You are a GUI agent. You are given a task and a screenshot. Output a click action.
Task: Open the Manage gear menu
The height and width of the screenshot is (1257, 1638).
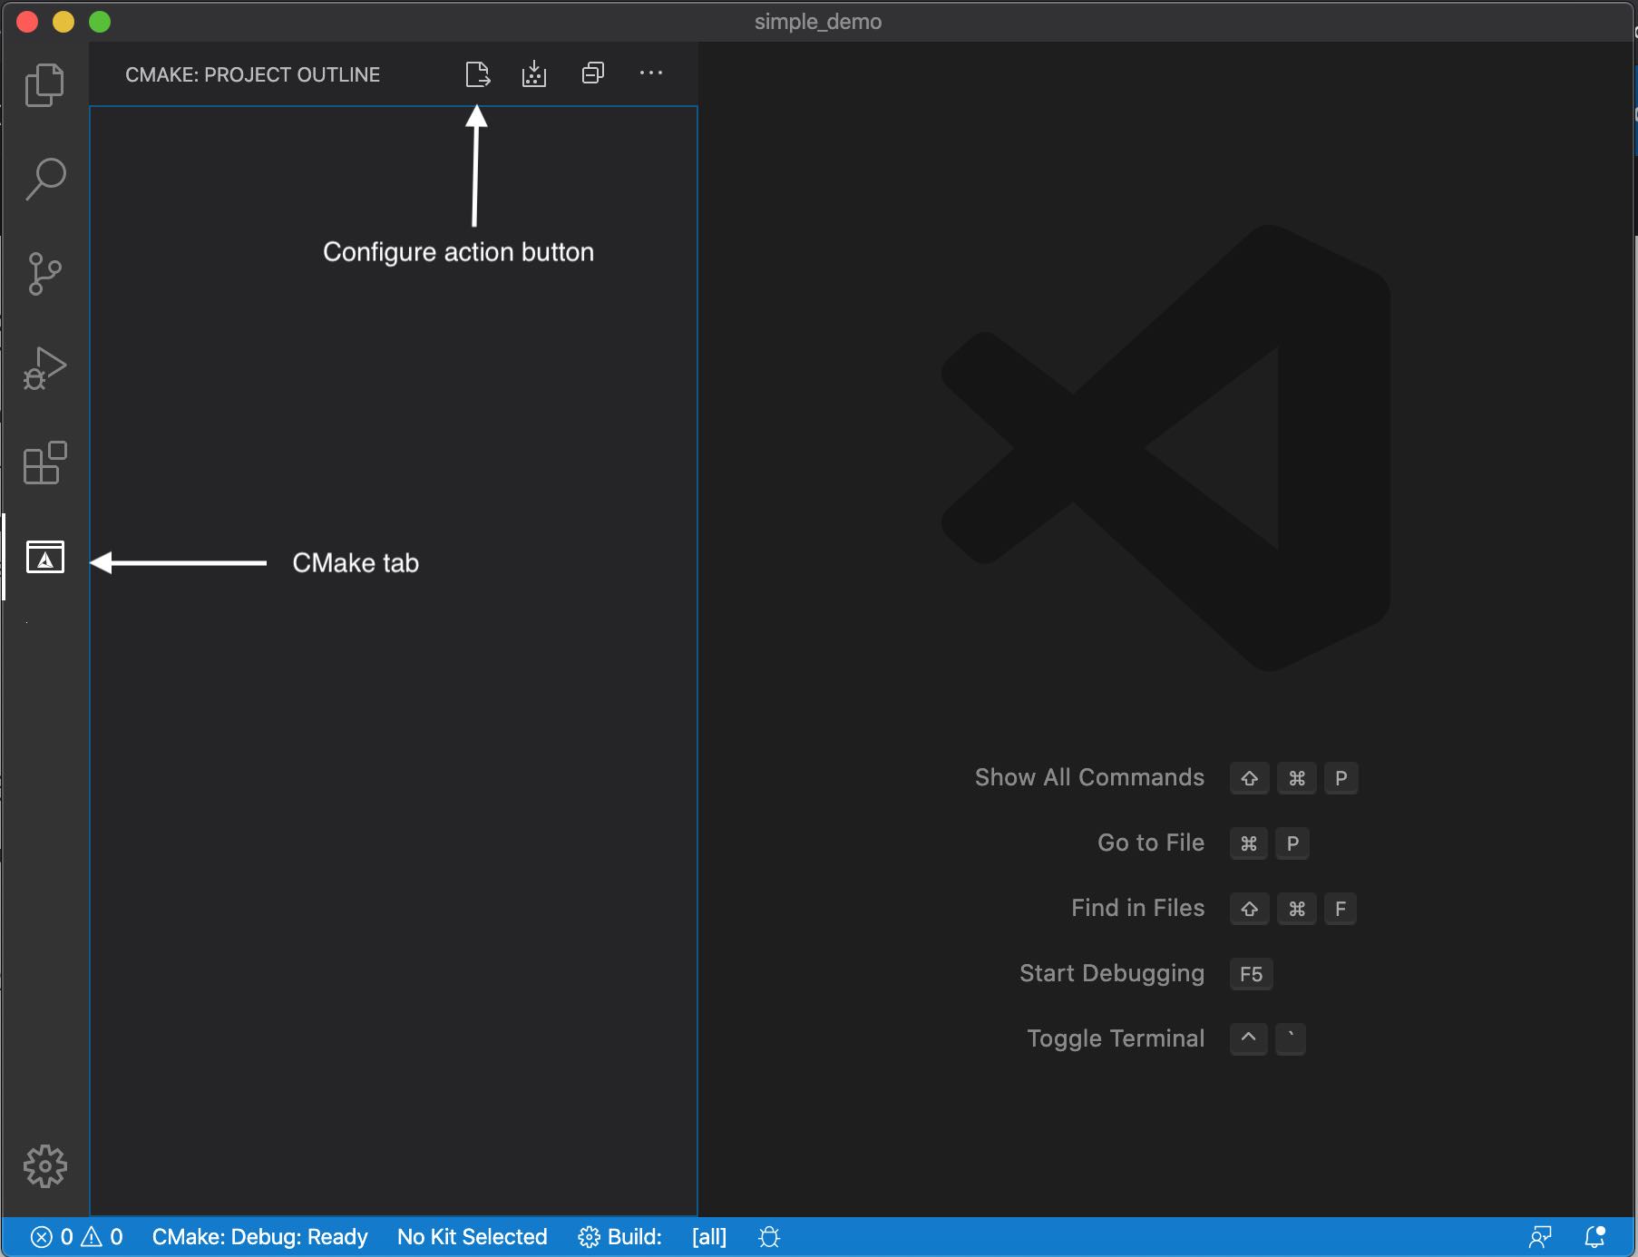click(44, 1166)
